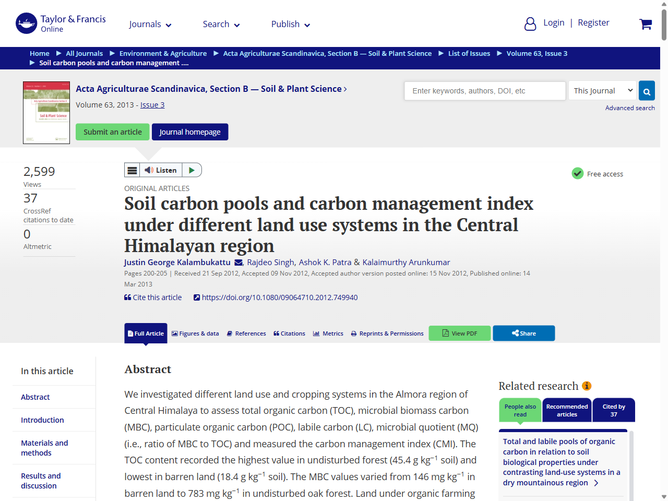This screenshot has height=501, width=668.
Task: Switch to Figures & data tab
Action: pyautogui.click(x=195, y=333)
